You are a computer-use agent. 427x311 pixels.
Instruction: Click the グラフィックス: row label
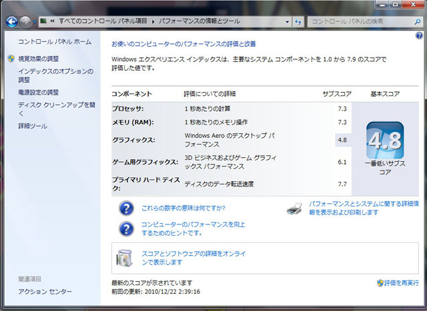[133, 140]
